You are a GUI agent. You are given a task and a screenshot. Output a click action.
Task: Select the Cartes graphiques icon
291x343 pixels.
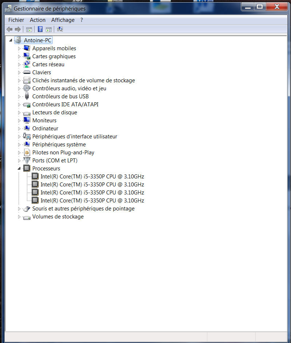[27, 56]
